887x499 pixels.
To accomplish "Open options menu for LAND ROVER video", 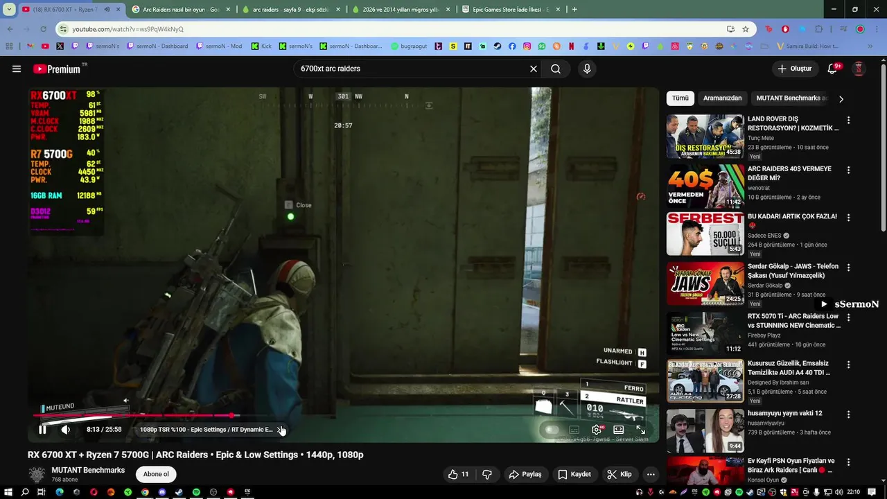I will pyautogui.click(x=848, y=120).
